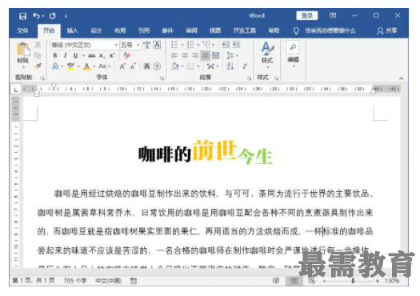Viewport: 420px width, 296px height.
Task: Toggle bold formatting
Action: pyautogui.click(x=55, y=55)
